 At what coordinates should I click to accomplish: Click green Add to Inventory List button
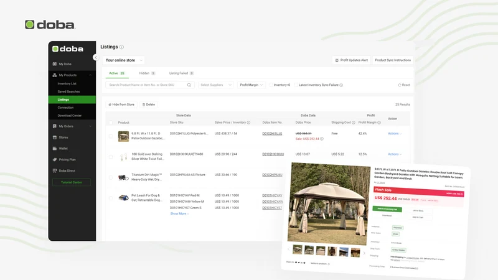click(387, 209)
